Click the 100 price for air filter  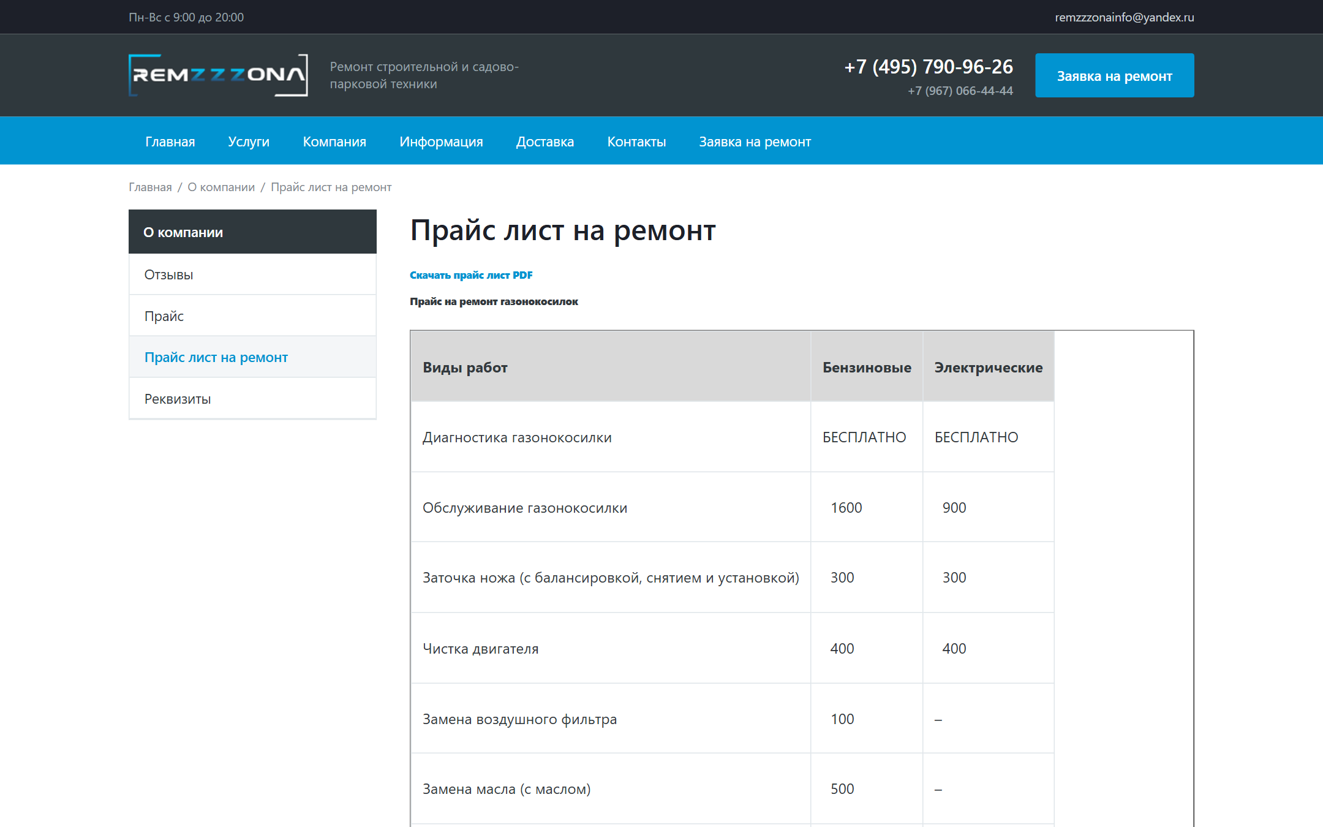pos(842,719)
